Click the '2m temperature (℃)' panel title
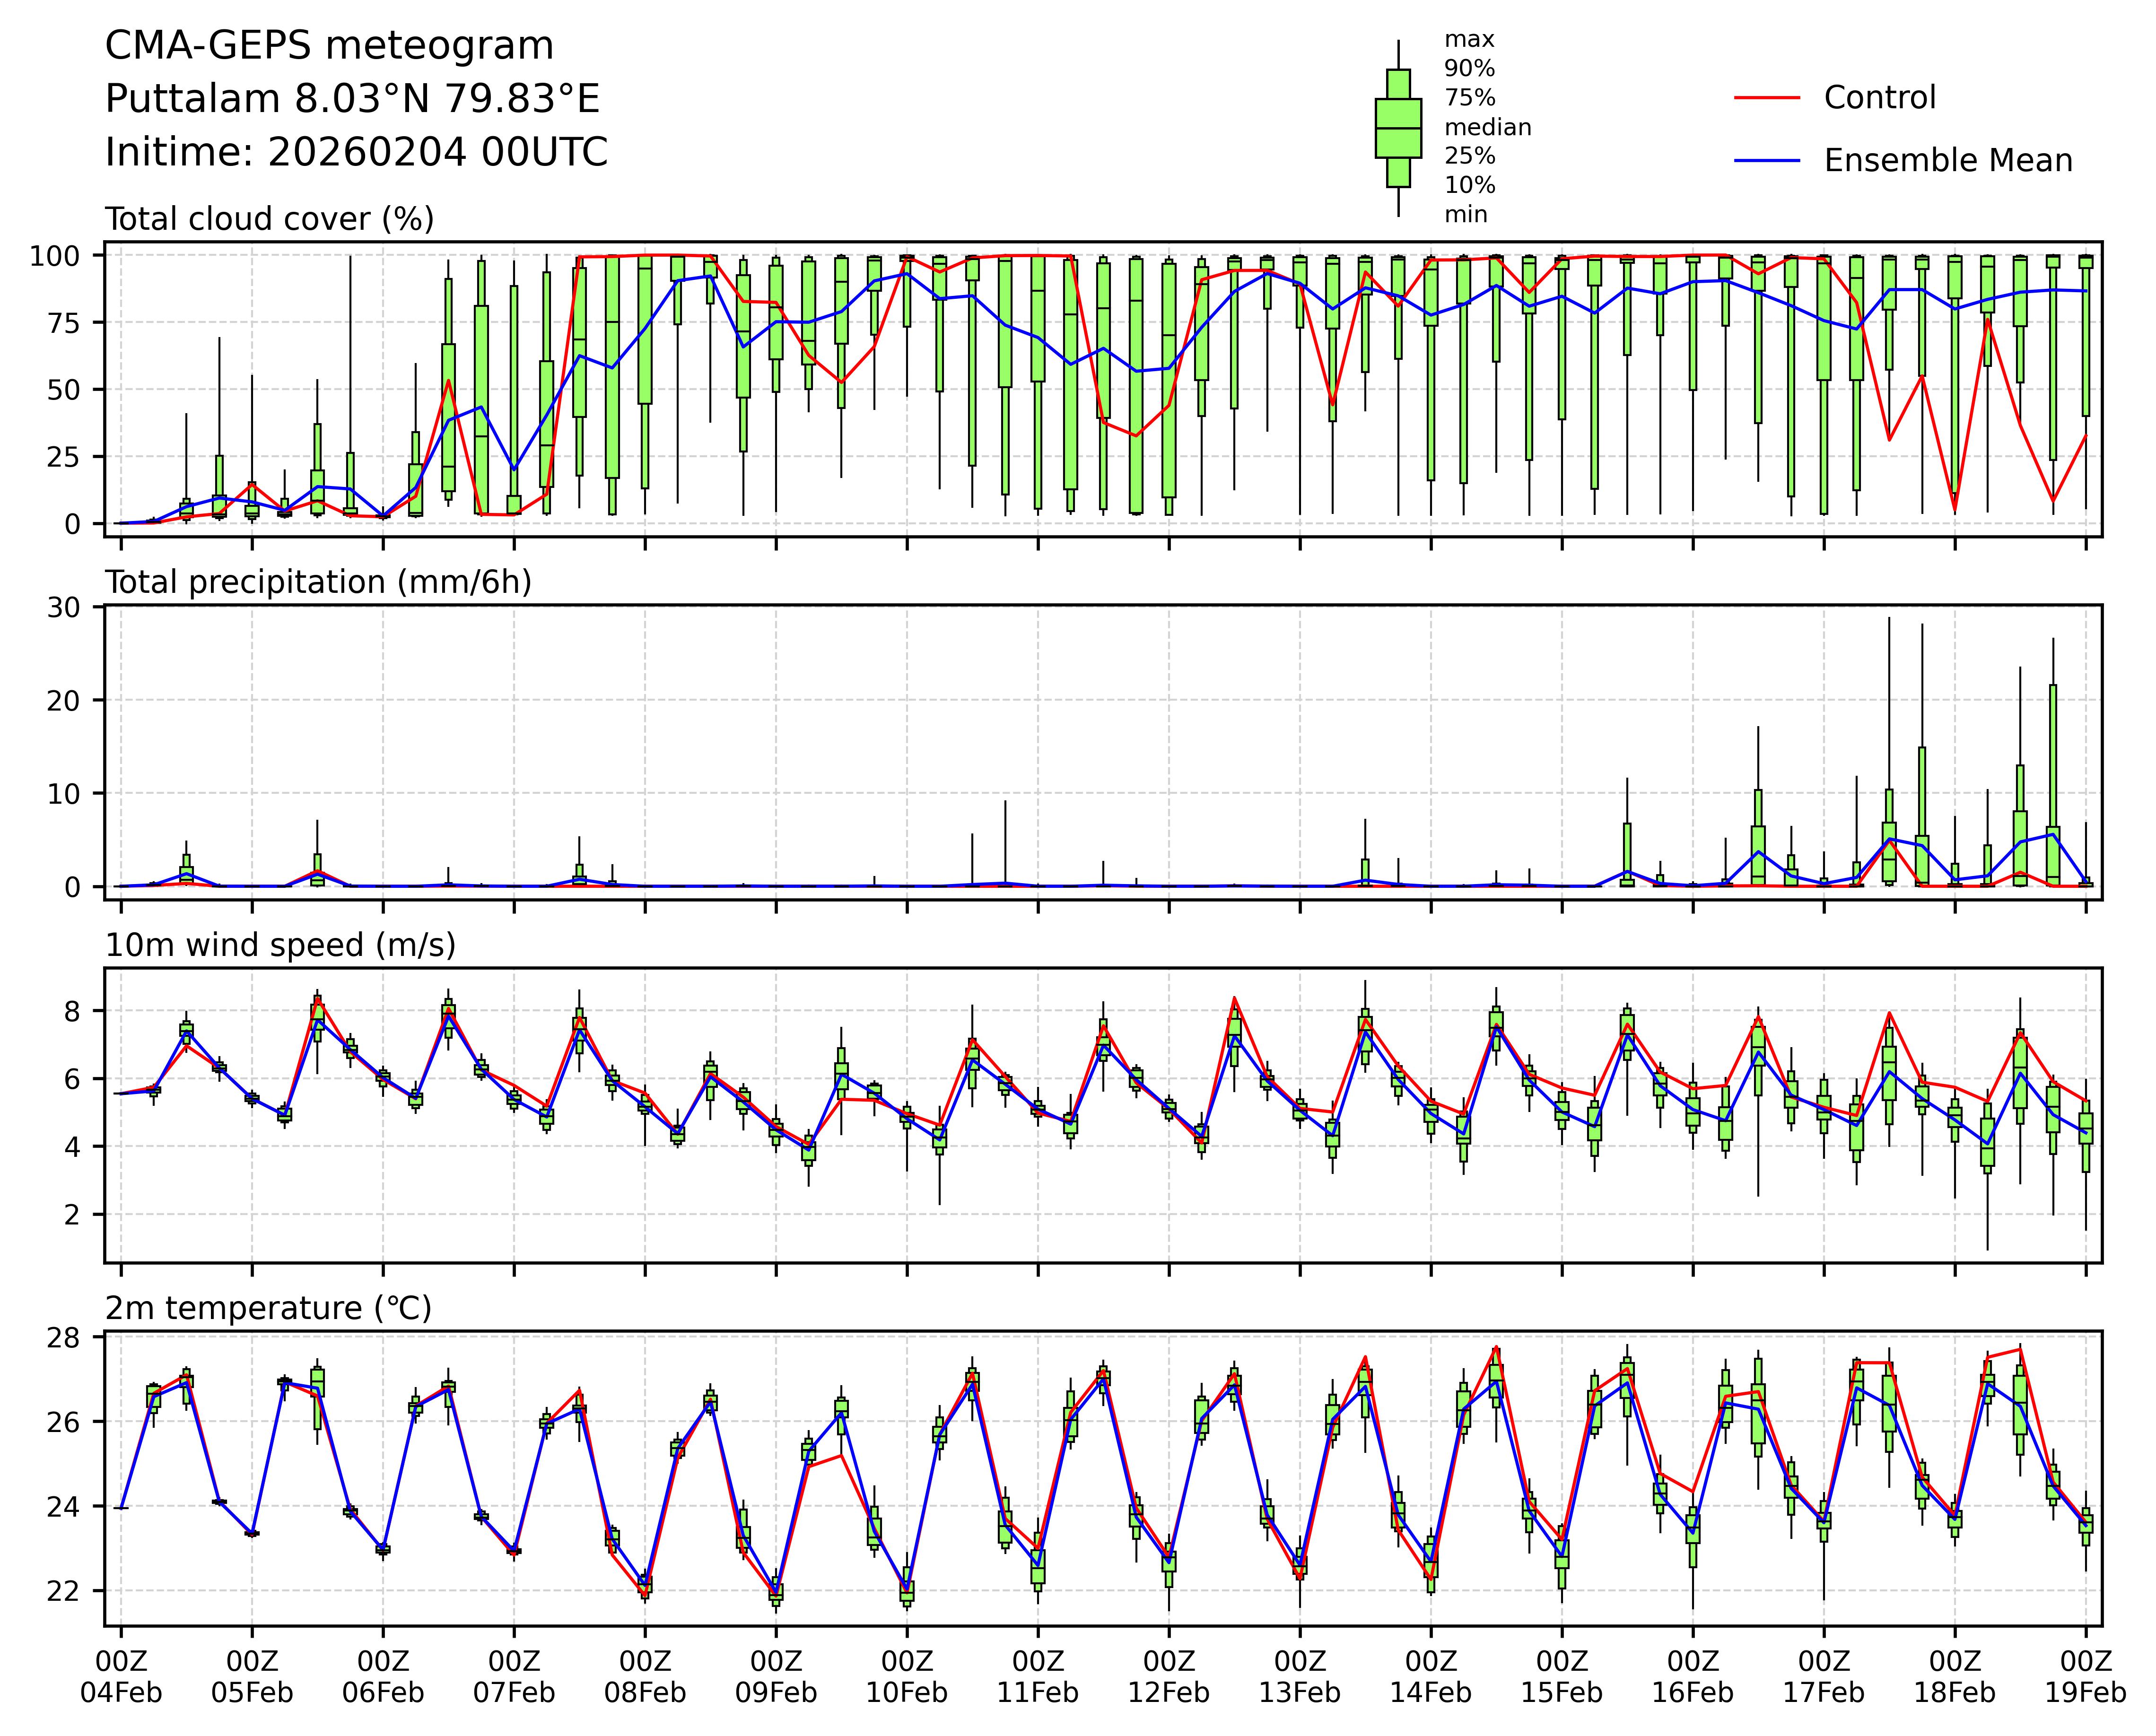This screenshot has height=1736, width=2156. tap(268, 1308)
